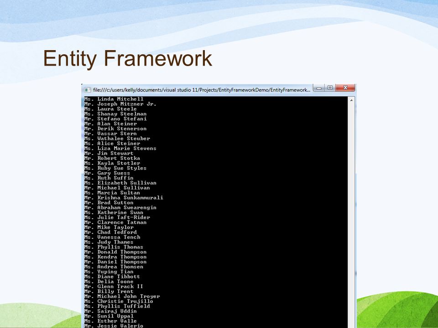Image resolution: width=438 pixels, height=328 pixels.
Task: Select the line Ms. Marcia Sultan
Action: click(x=112, y=193)
